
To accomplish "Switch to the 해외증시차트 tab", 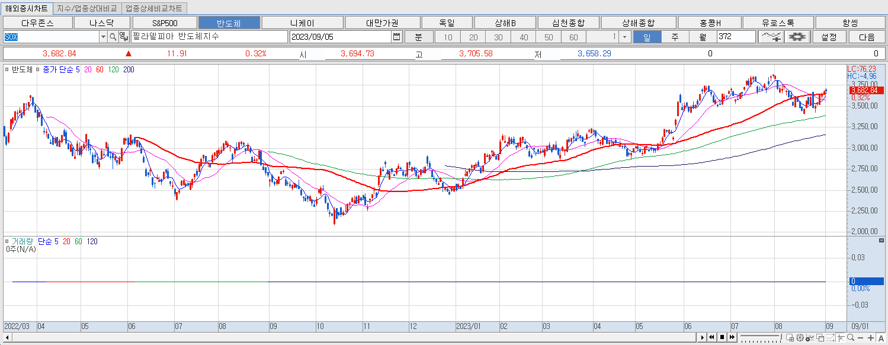I will pos(27,8).
